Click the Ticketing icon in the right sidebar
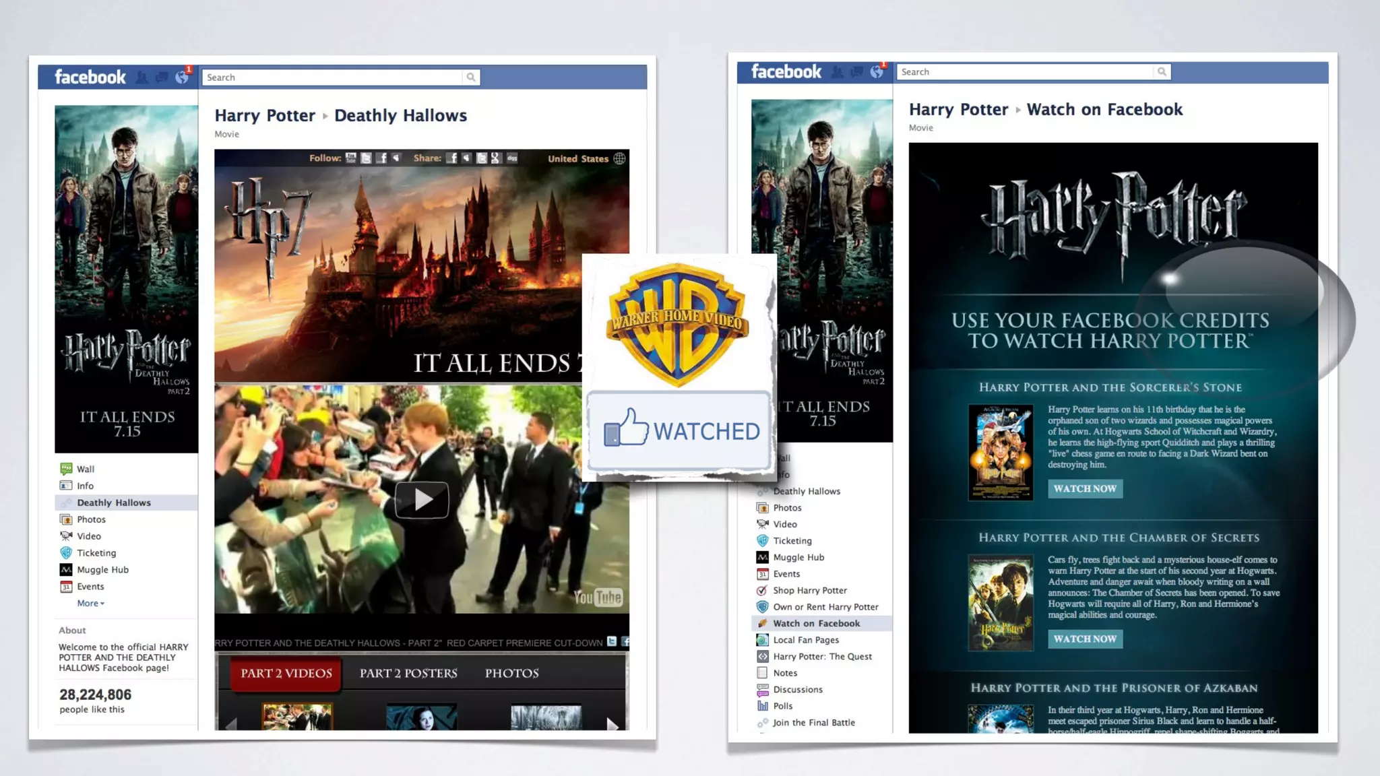Screen dimensions: 1380x776 (762, 541)
